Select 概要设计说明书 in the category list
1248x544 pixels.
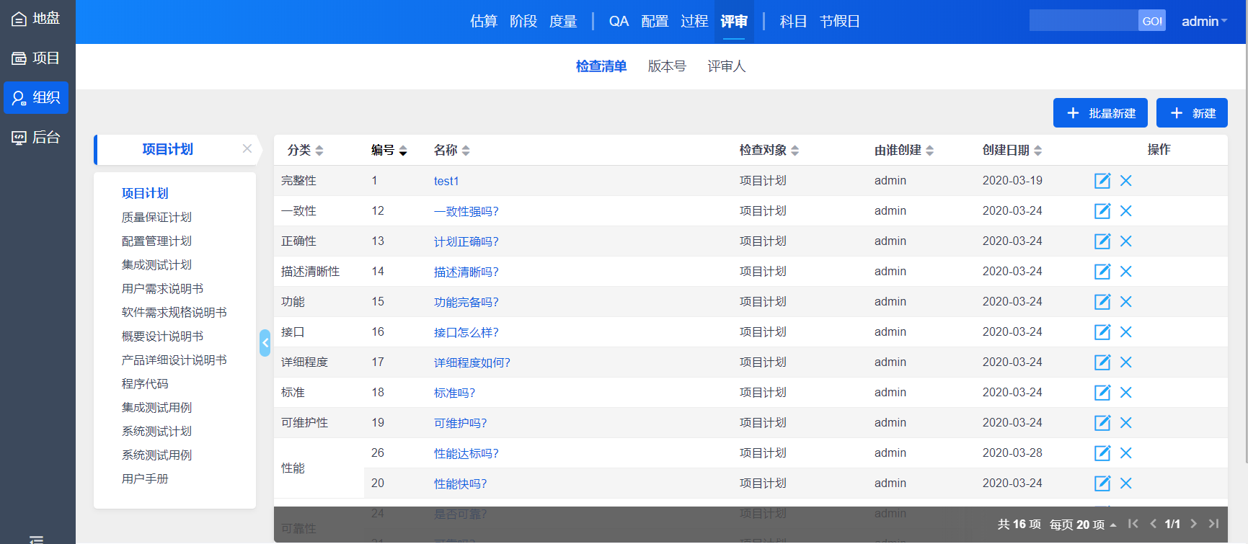(x=162, y=336)
